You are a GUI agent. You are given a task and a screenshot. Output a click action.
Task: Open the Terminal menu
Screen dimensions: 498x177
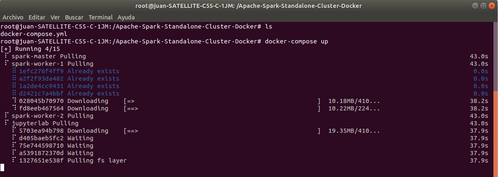(101, 17)
